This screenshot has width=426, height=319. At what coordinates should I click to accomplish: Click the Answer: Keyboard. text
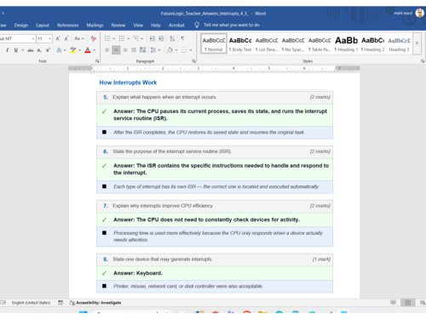[x=138, y=273]
